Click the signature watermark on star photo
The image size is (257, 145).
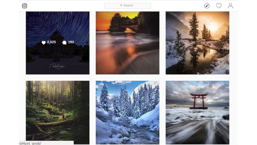(57, 66)
